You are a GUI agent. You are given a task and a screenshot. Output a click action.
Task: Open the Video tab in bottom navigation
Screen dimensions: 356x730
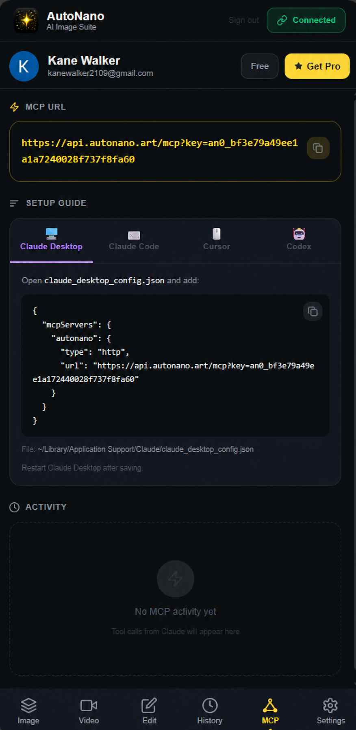pos(89,711)
